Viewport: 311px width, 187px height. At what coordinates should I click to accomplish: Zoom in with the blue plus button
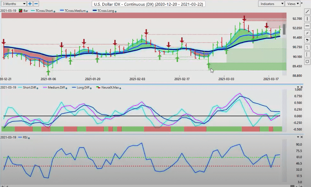30,3
